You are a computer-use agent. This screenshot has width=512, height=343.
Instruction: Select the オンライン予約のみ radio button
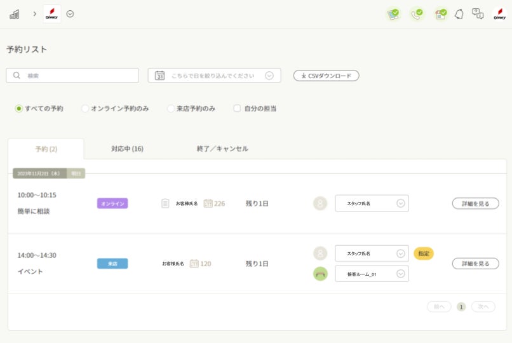85,109
